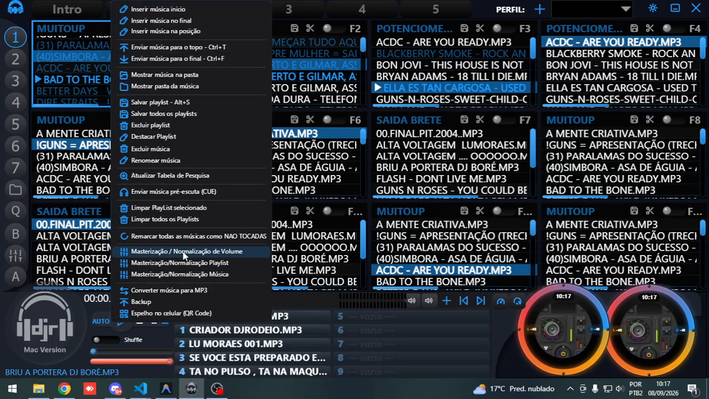Viewport: 709px width, 399px height.
Task: Add a new profile with the plus next to PERFIL
Action: point(539,9)
